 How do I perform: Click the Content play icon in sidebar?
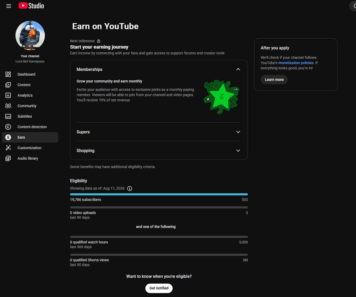(8, 85)
